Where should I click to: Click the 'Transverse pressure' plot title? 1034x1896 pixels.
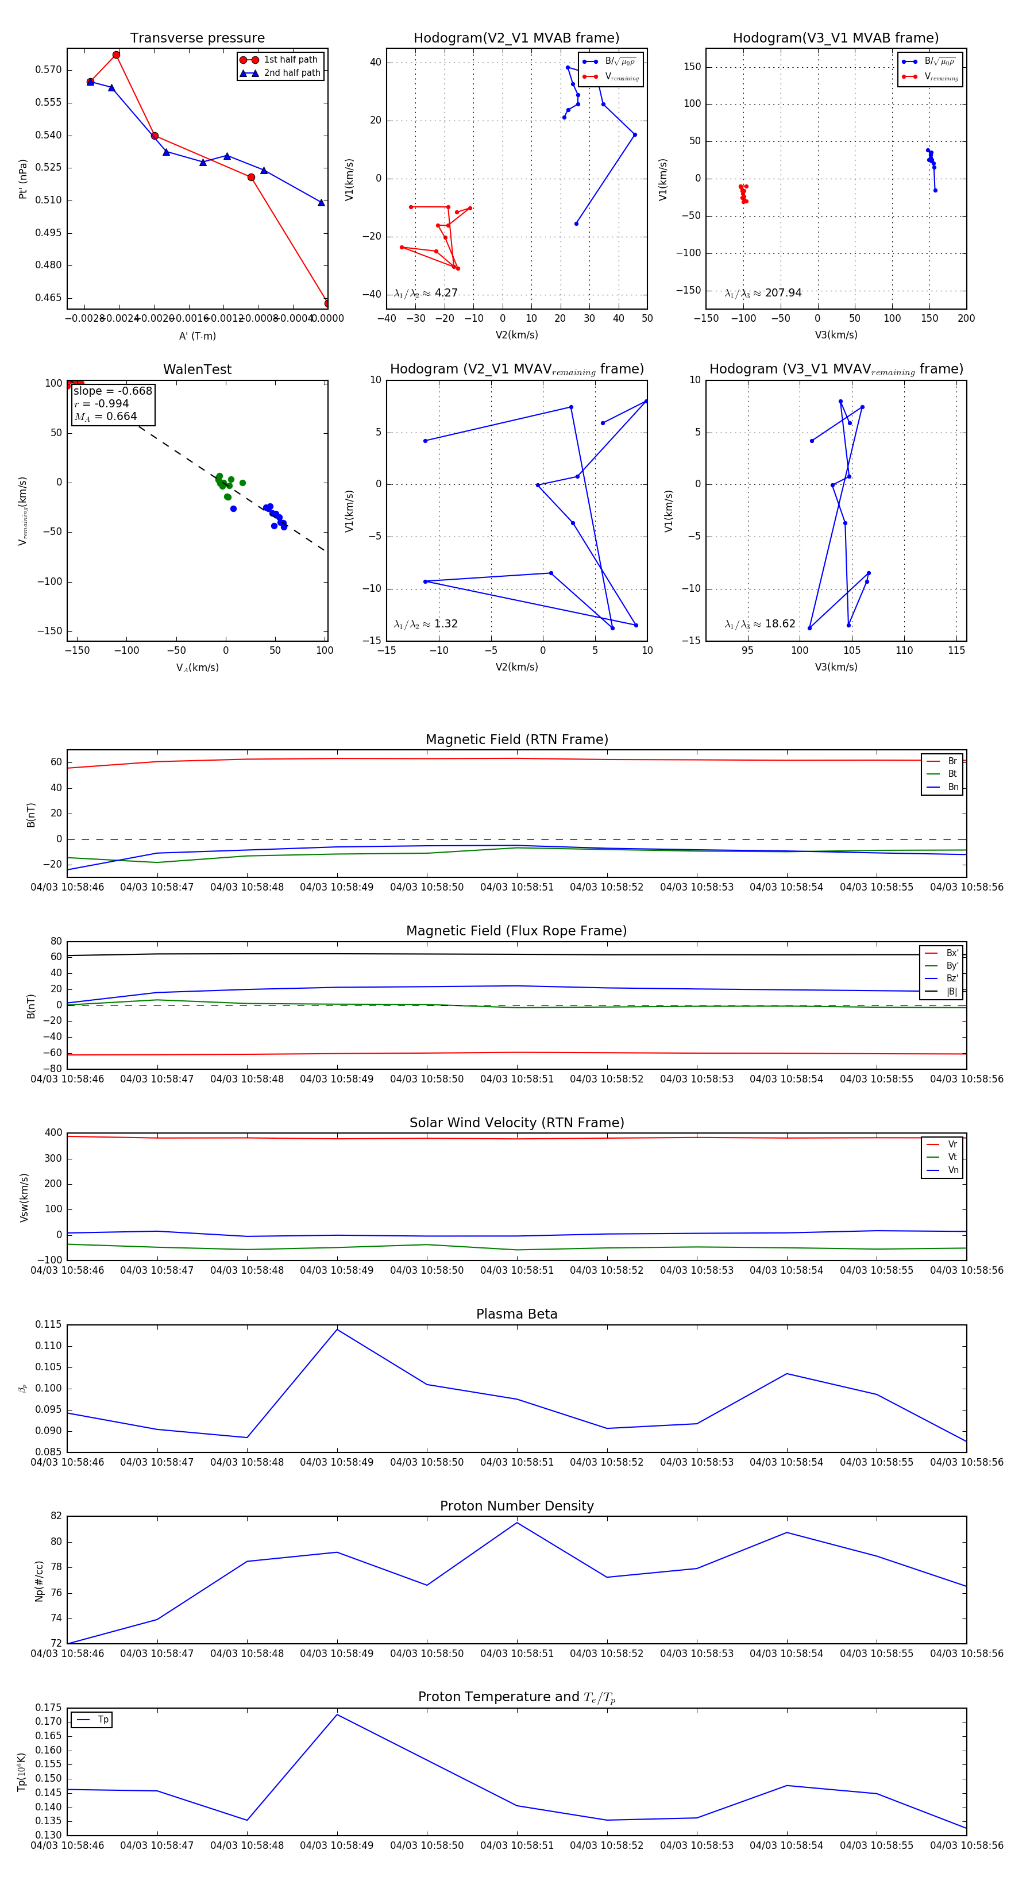(197, 38)
